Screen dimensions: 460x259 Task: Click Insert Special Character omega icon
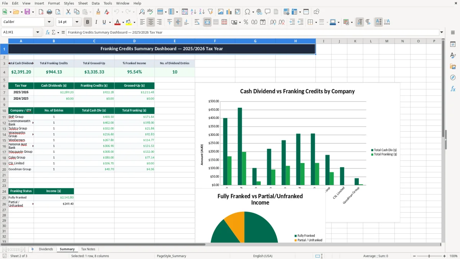247,12
